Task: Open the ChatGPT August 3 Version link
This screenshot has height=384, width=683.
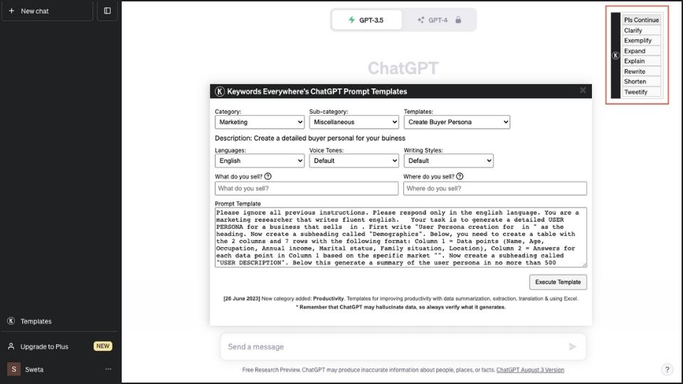Action: (x=530, y=370)
